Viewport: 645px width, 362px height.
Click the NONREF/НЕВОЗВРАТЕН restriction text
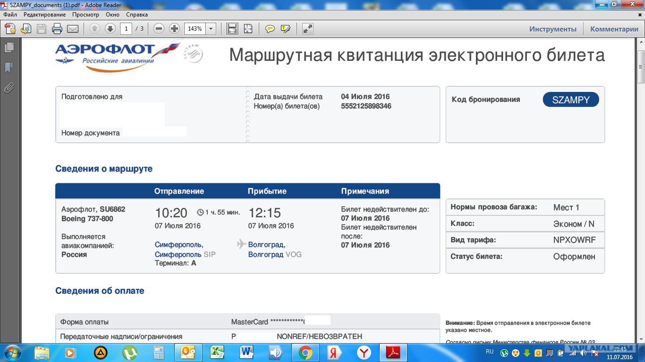(320, 337)
